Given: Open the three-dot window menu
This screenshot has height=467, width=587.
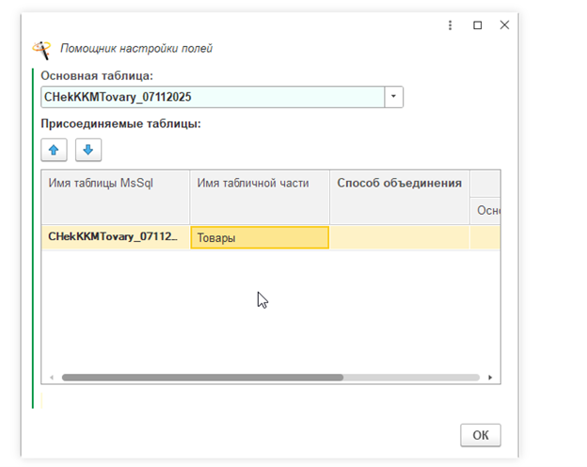Looking at the screenshot, I should click(451, 25).
